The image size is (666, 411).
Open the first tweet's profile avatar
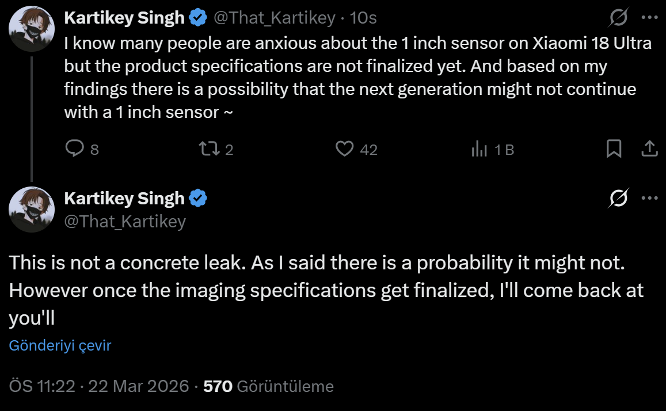click(x=31, y=29)
